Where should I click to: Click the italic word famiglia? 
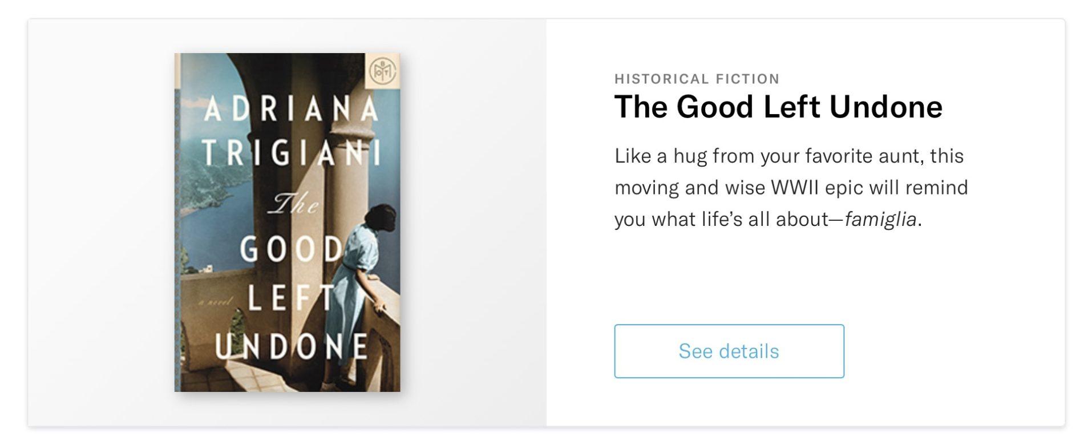[880, 219]
